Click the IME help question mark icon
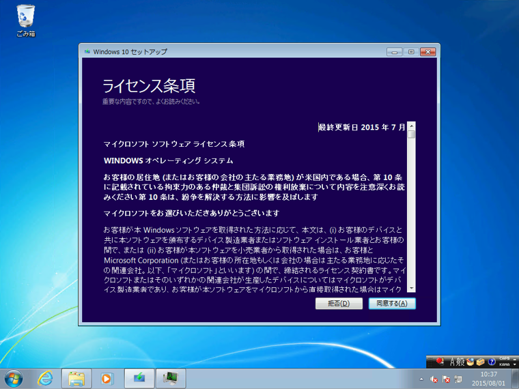 pos(492,362)
